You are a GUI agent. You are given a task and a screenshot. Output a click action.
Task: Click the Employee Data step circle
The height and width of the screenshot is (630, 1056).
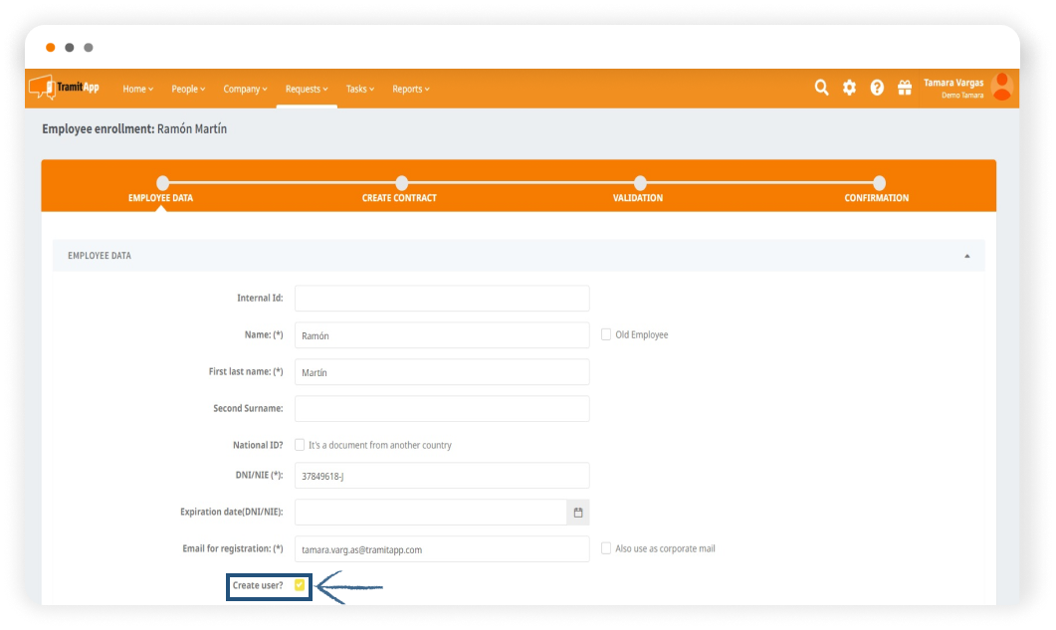(162, 183)
